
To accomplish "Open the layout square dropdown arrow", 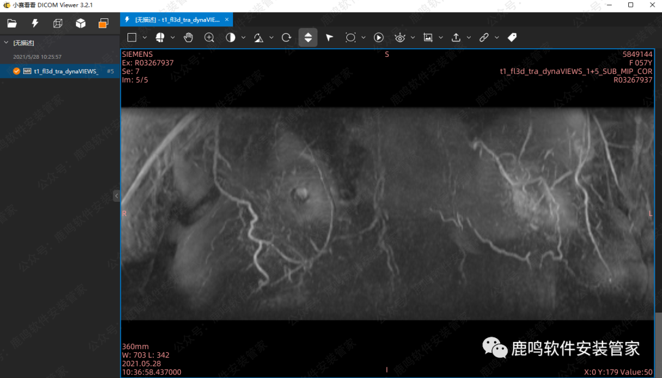I will pos(145,38).
